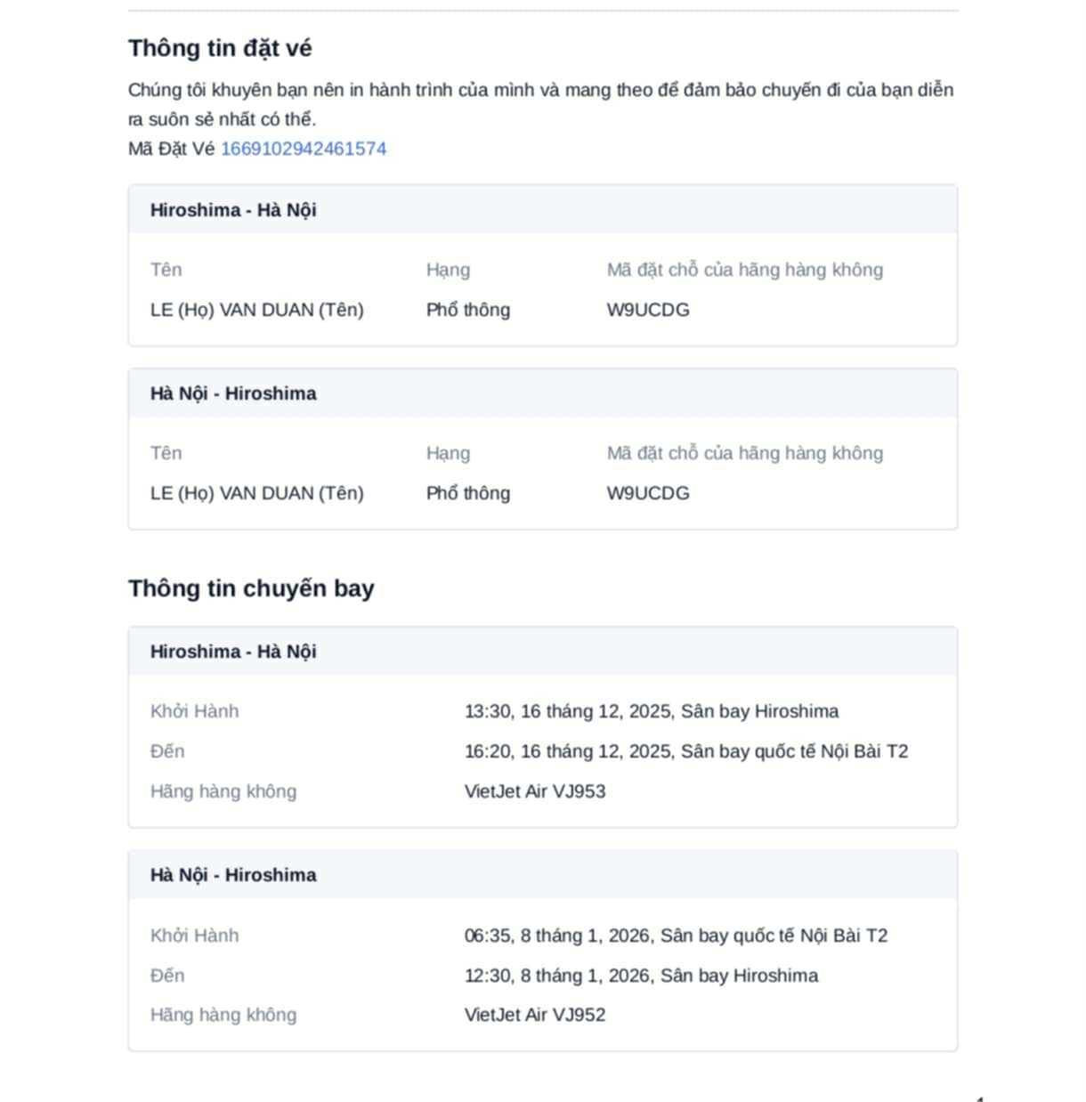This screenshot has width=1086, height=1102.
Task: Select the 06:35 departure from Nội Bài T2
Action: click(x=676, y=936)
